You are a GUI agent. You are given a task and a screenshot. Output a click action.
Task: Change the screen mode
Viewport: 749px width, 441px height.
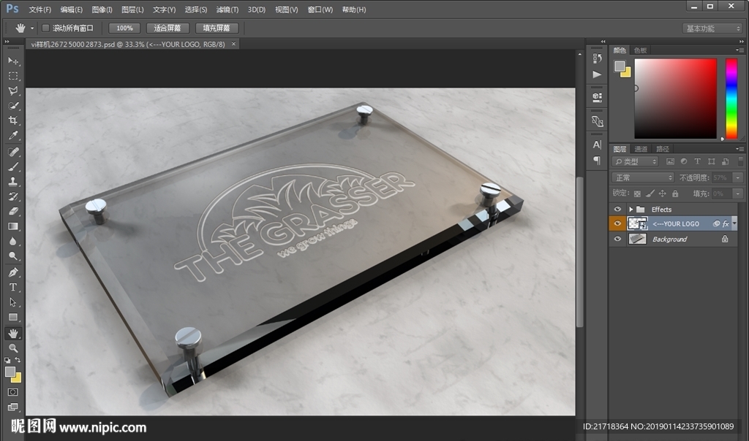pyautogui.click(x=13, y=407)
